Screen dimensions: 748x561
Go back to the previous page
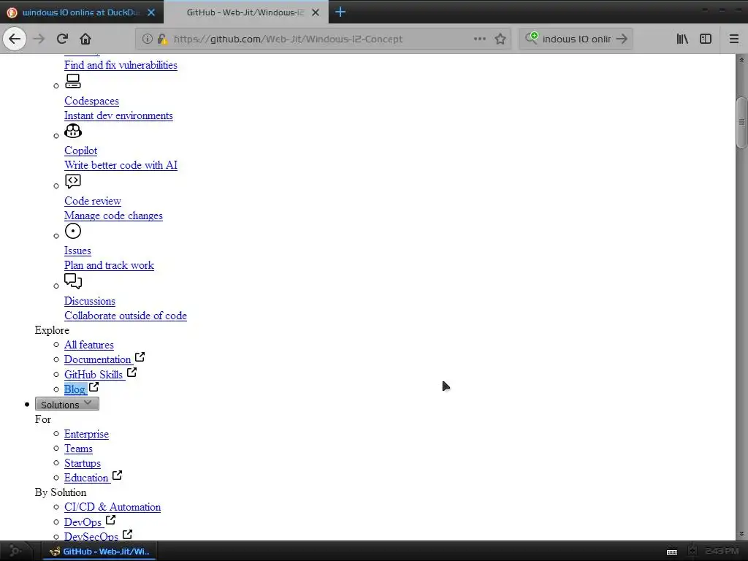click(x=15, y=39)
